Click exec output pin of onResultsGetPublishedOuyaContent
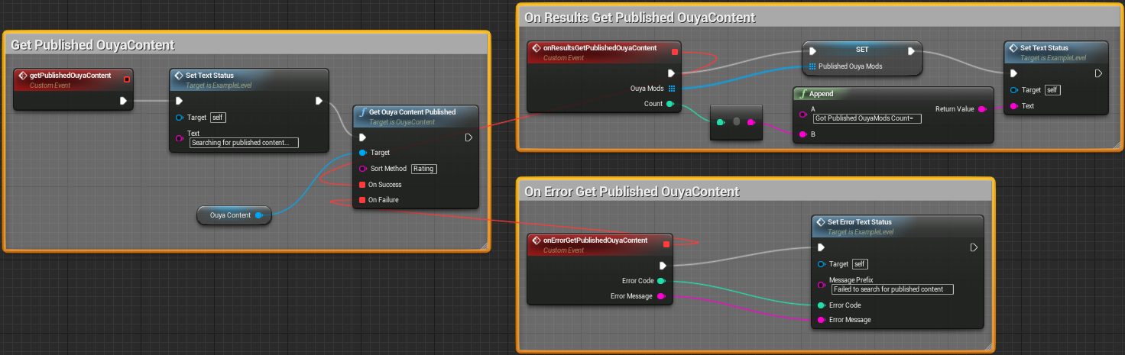This screenshot has height=355, width=1125. (x=670, y=73)
